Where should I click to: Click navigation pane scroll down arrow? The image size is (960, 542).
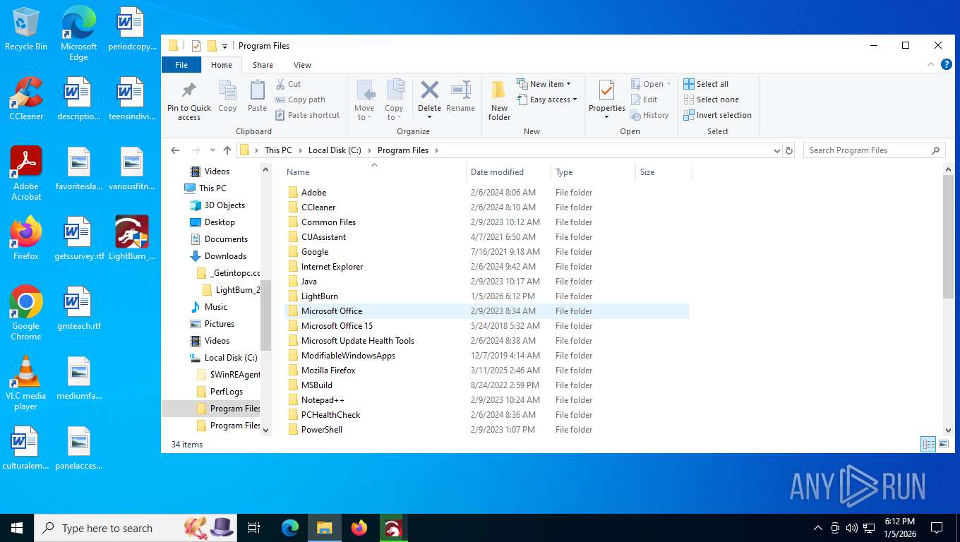(x=265, y=429)
